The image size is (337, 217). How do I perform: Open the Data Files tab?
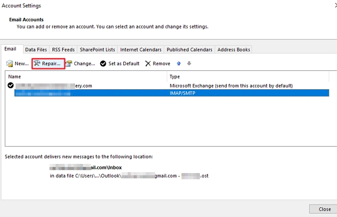(36, 50)
